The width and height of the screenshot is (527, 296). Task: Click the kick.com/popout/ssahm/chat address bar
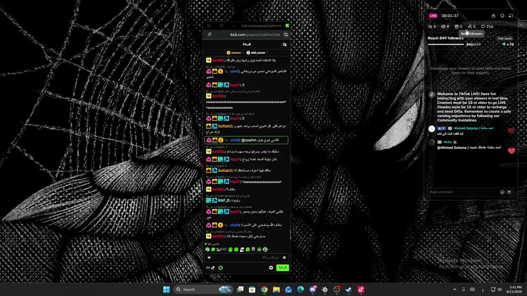click(x=255, y=35)
